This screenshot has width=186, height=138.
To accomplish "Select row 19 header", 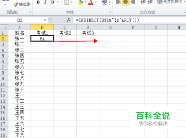I will (4, 135).
